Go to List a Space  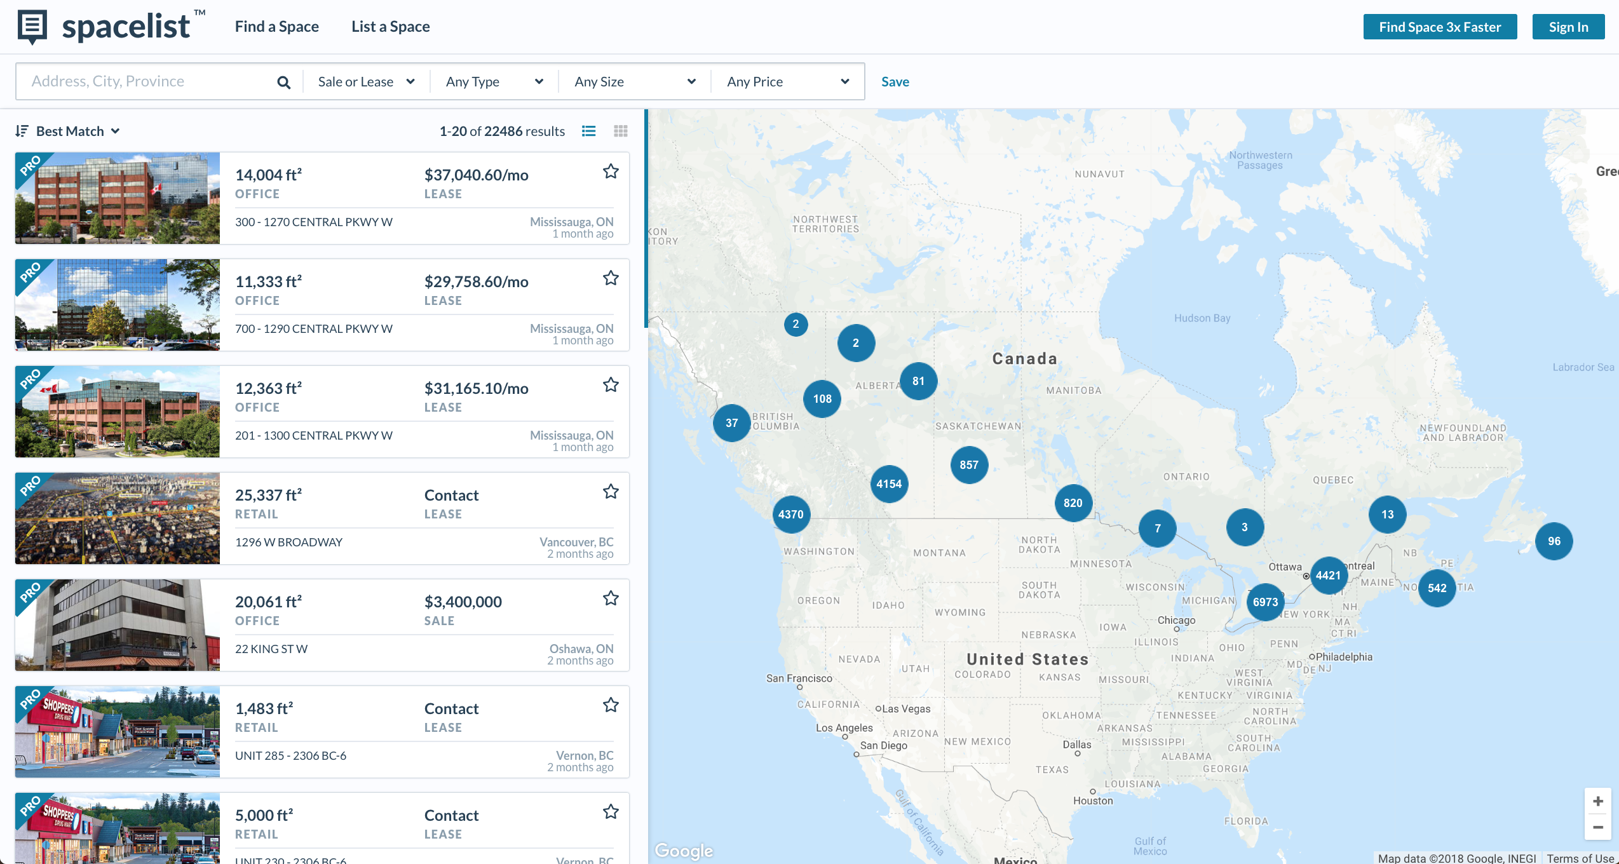[x=390, y=27]
